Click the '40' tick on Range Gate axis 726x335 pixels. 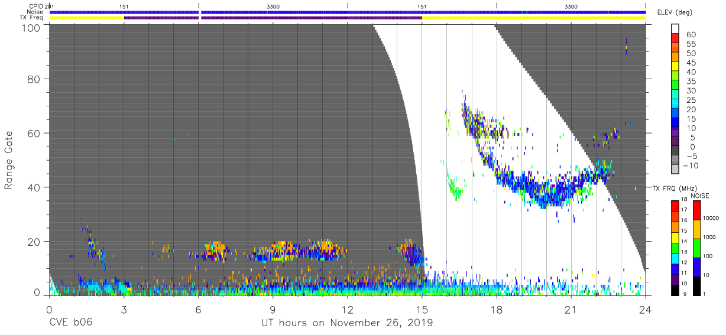pyautogui.click(x=34, y=187)
